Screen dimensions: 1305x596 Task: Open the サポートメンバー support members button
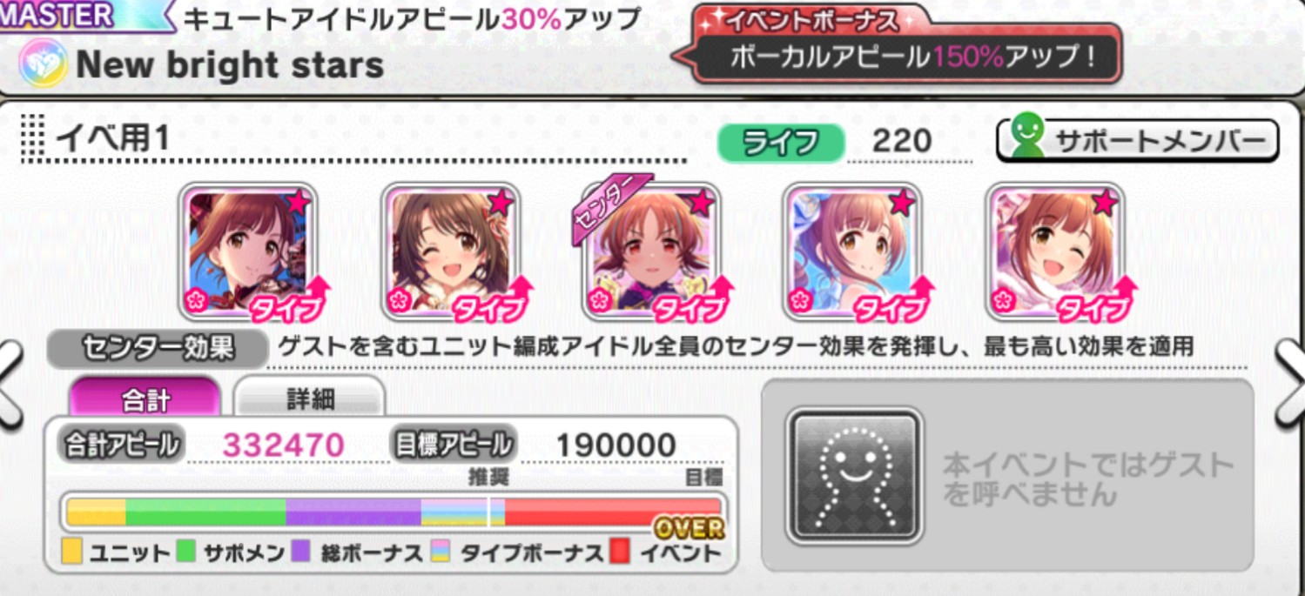point(1137,141)
